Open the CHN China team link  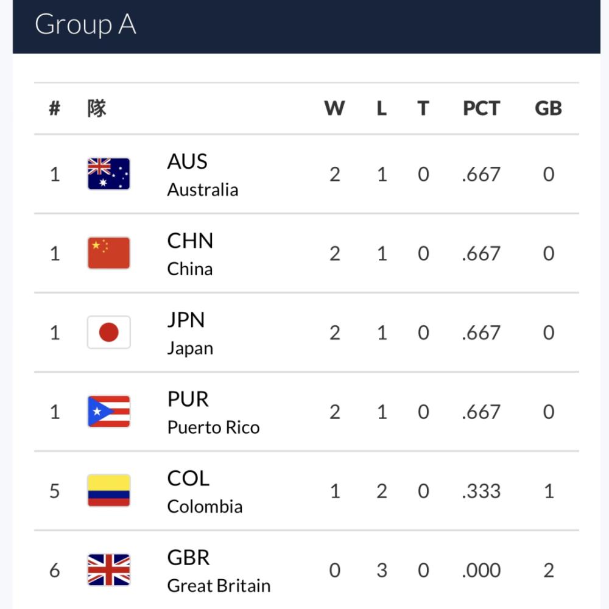point(190,255)
